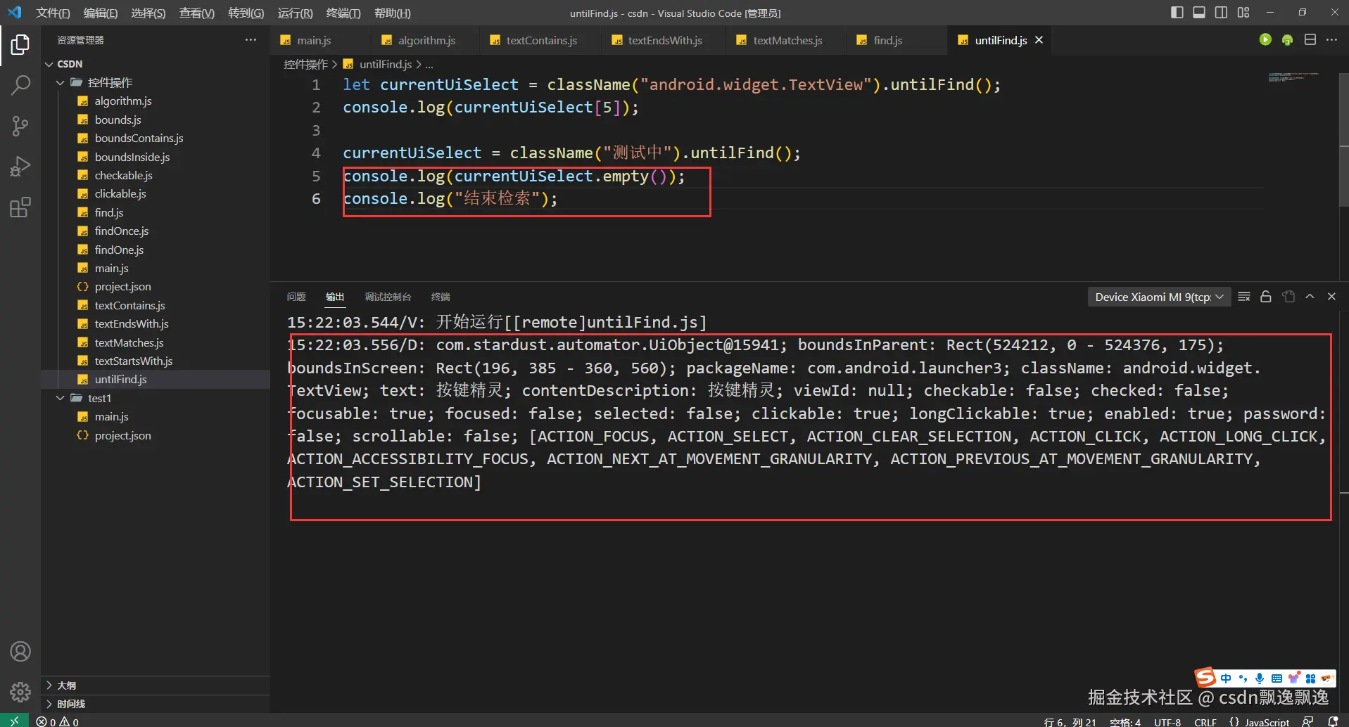This screenshot has width=1349, height=727.
Task: Open findOnce.js in the explorer
Action: pos(122,231)
